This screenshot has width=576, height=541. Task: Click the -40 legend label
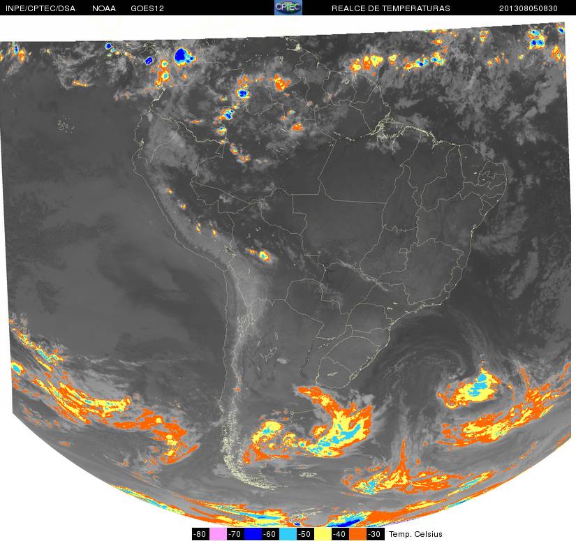coord(340,534)
